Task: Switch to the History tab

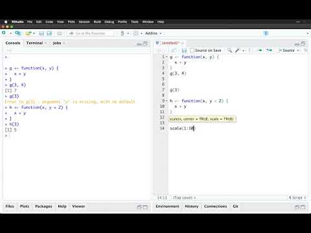Action: click(191, 206)
